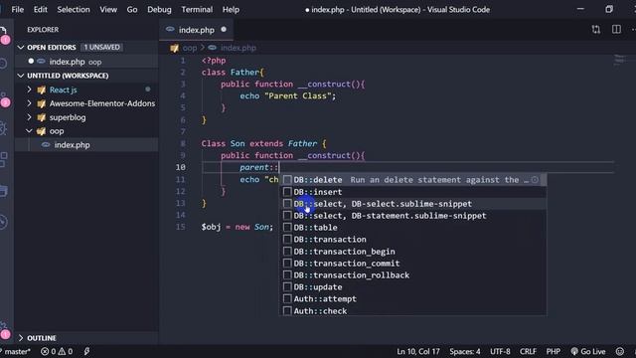Click the Awesome-Elementor-Addons folder icon
Viewport: 636px width, 358px height.
coord(41,103)
